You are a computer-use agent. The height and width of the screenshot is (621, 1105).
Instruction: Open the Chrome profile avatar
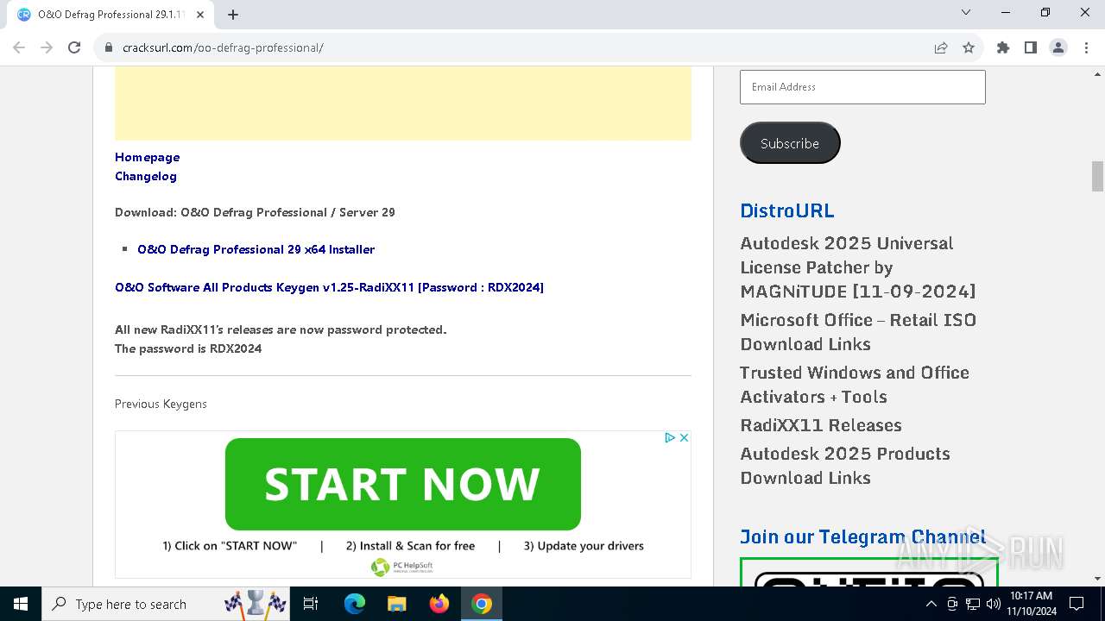[x=1058, y=47]
